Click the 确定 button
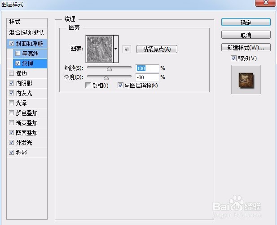This screenshot has width=277, height=225. pyautogui.click(x=246, y=22)
